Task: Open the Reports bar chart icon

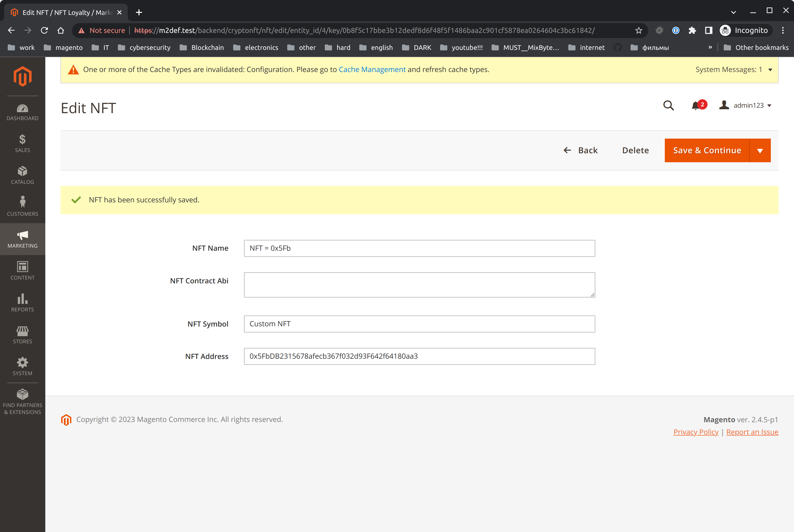Action: (22, 299)
